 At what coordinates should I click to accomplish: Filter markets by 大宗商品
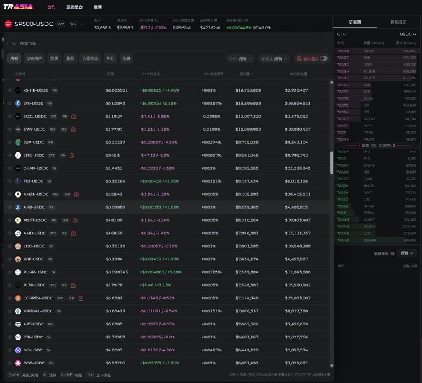(x=90, y=59)
